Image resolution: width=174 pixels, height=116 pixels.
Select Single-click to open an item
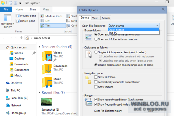click(96, 52)
